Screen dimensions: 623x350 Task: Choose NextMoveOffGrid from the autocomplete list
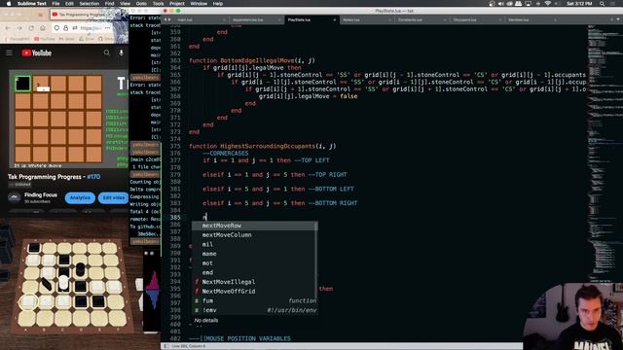[254, 292]
